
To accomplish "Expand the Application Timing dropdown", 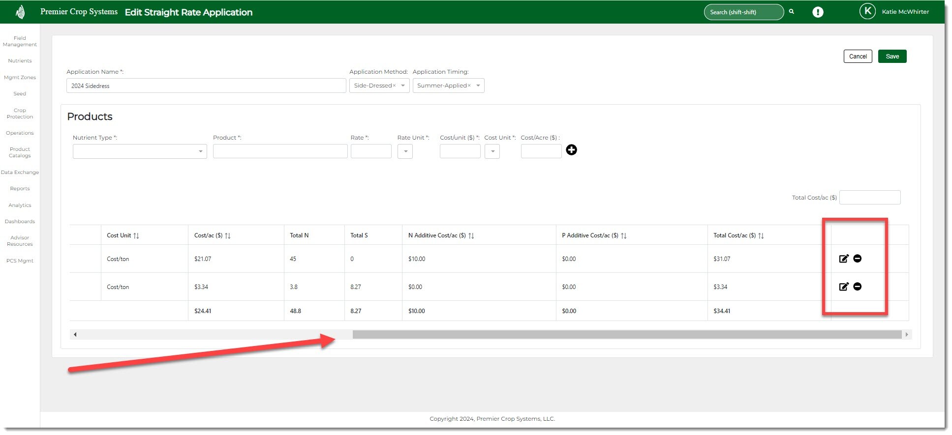I will pyautogui.click(x=478, y=86).
